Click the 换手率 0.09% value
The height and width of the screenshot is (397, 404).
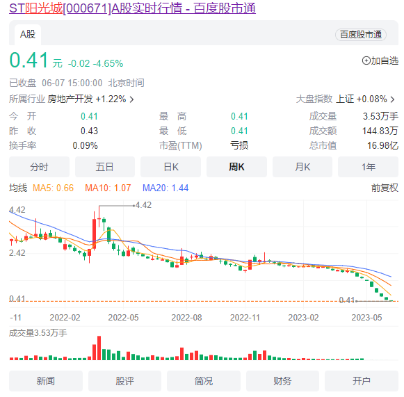tap(86, 145)
